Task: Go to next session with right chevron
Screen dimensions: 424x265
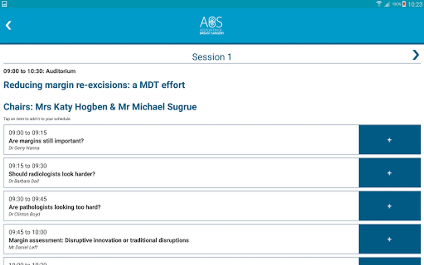Action: coord(415,55)
